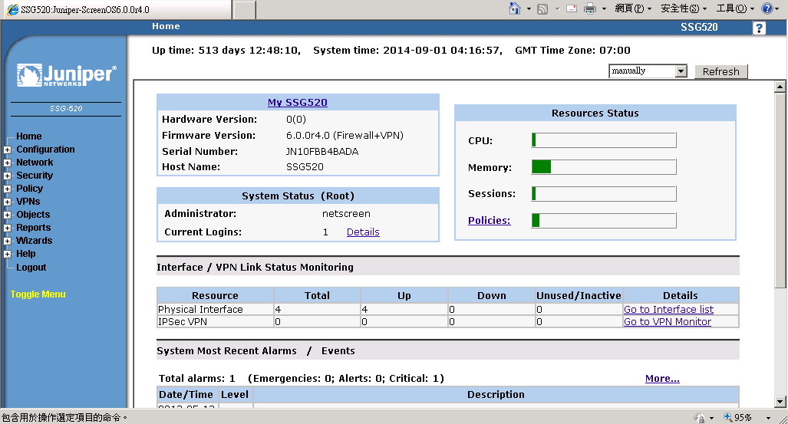This screenshot has height=424, width=788.
Task: Click the scrollbar down arrow
Action: click(x=780, y=402)
